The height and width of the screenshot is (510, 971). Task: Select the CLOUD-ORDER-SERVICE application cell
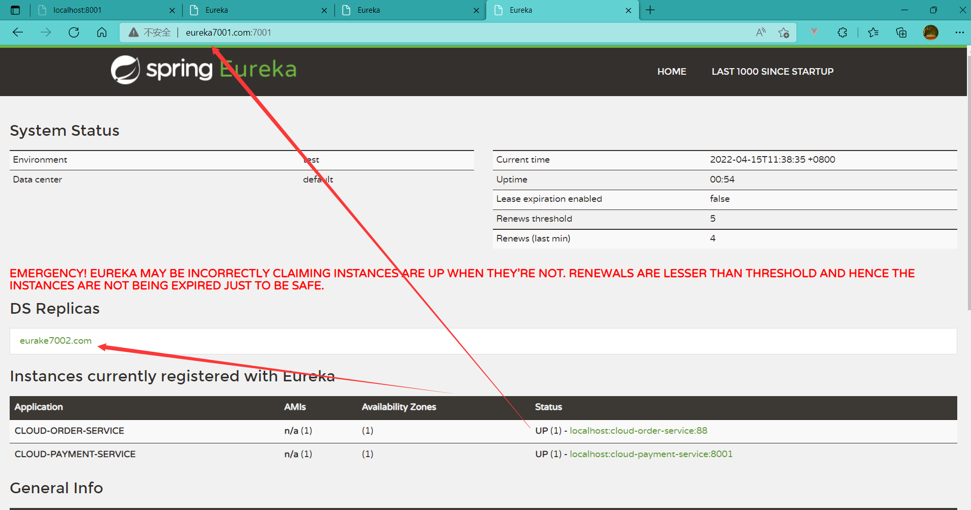coord(69,431)
